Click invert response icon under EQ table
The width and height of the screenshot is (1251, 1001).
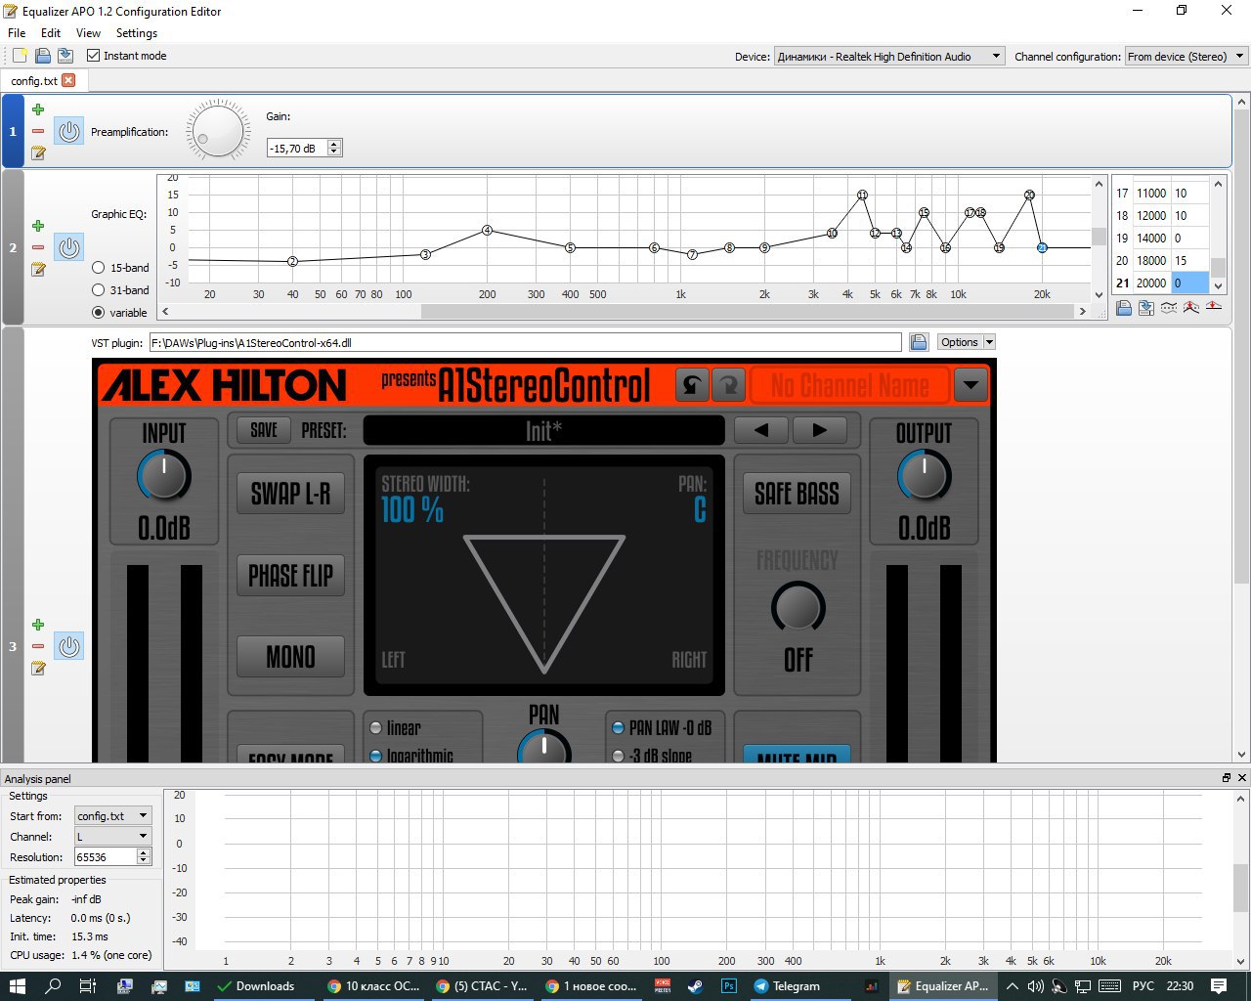tap(1169, 308)
